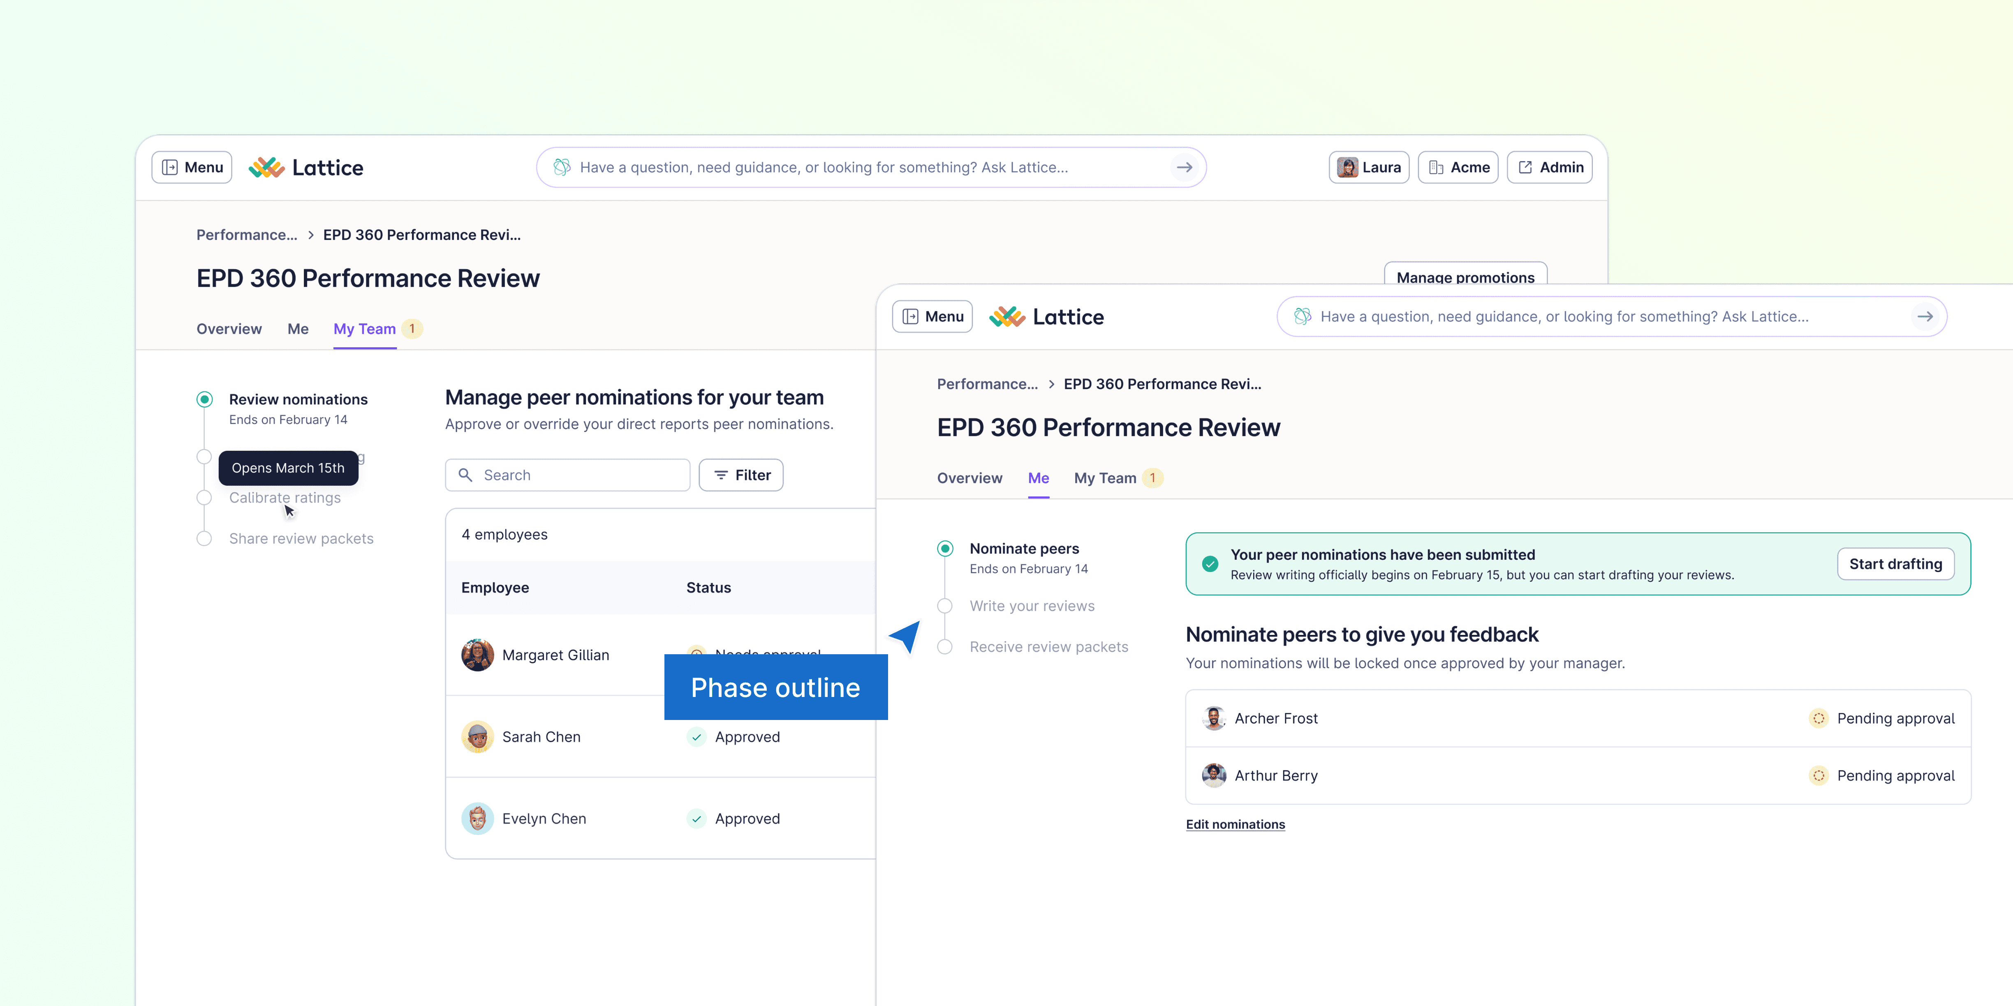This screenshot has height=1006, width=2013.
Task: Expand the Menu sidebar in front window
Action: click(932, 316)
